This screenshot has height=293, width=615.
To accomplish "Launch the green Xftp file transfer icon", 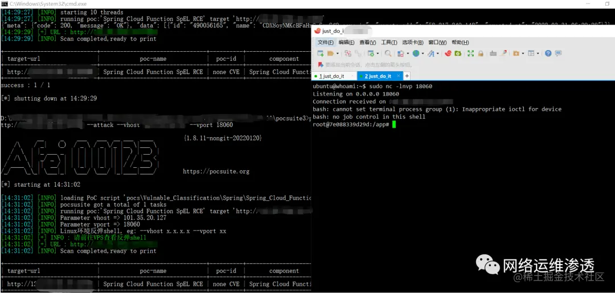I will 458,53.
